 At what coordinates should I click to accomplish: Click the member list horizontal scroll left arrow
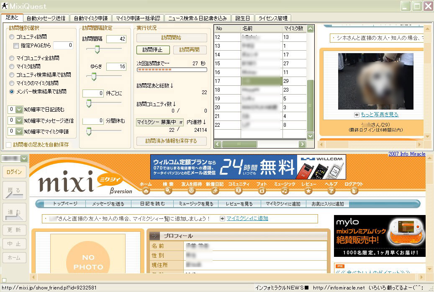[x=218, y=144]
